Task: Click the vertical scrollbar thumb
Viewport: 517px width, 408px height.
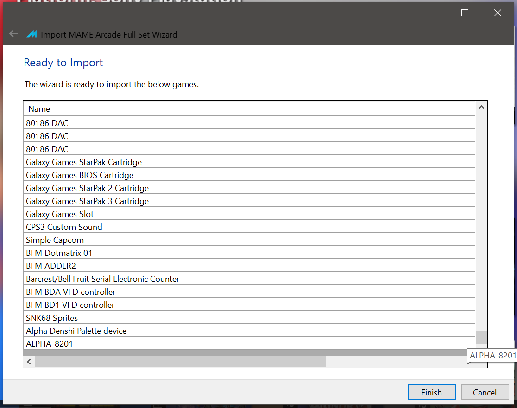Action: [x=481, y=338]
